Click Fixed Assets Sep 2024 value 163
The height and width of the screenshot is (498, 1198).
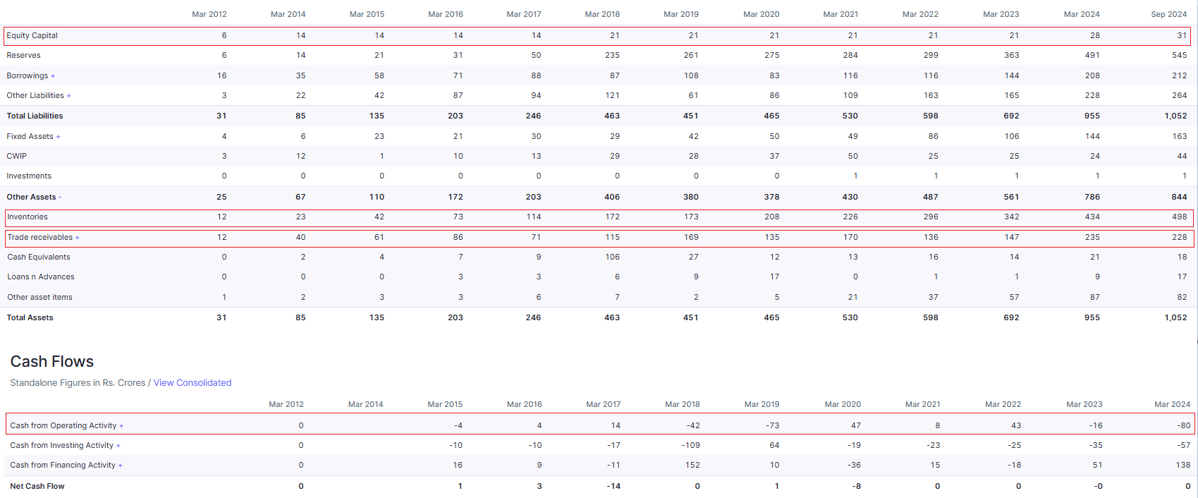click(x=1180, y=136)
